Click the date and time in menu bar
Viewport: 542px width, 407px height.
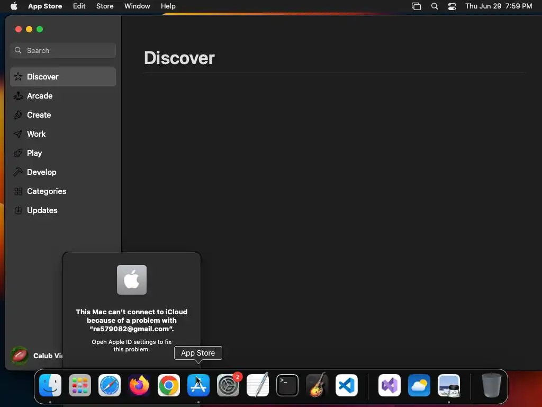[x=499, y=6]
